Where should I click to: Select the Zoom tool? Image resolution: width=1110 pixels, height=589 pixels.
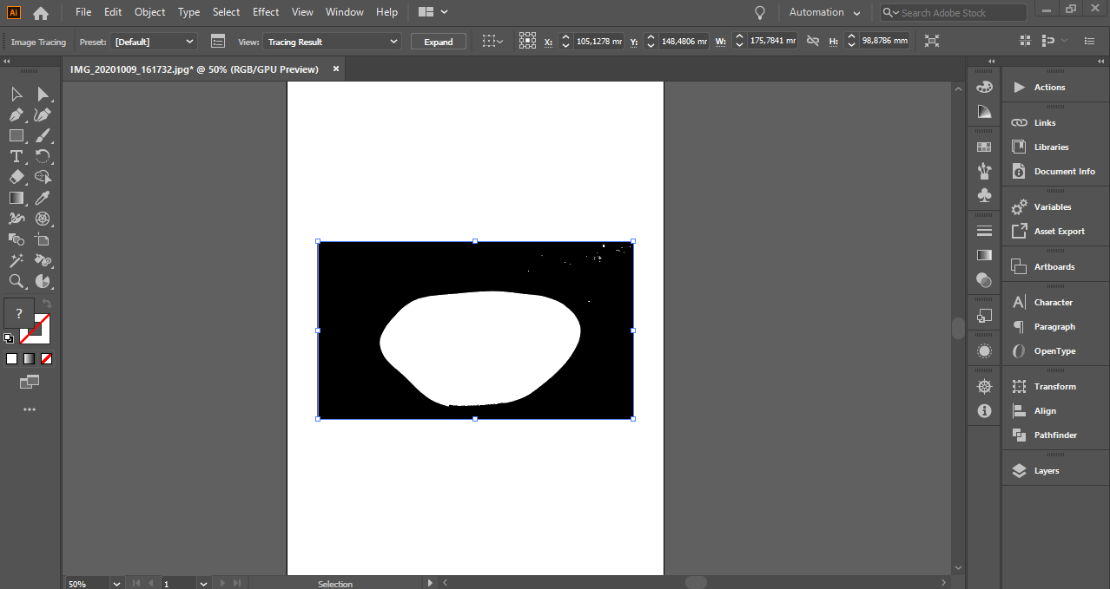pos(17,281)
